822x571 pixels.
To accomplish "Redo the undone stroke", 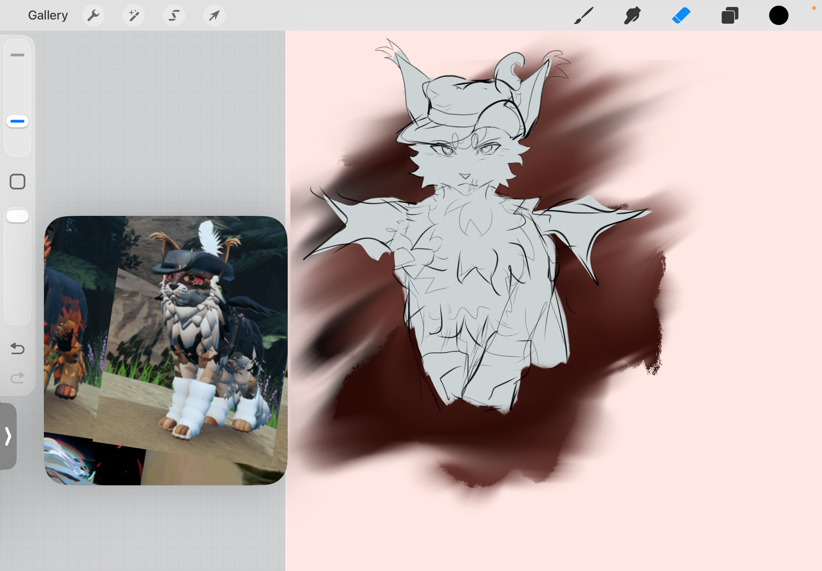I will tap(17, 378).
